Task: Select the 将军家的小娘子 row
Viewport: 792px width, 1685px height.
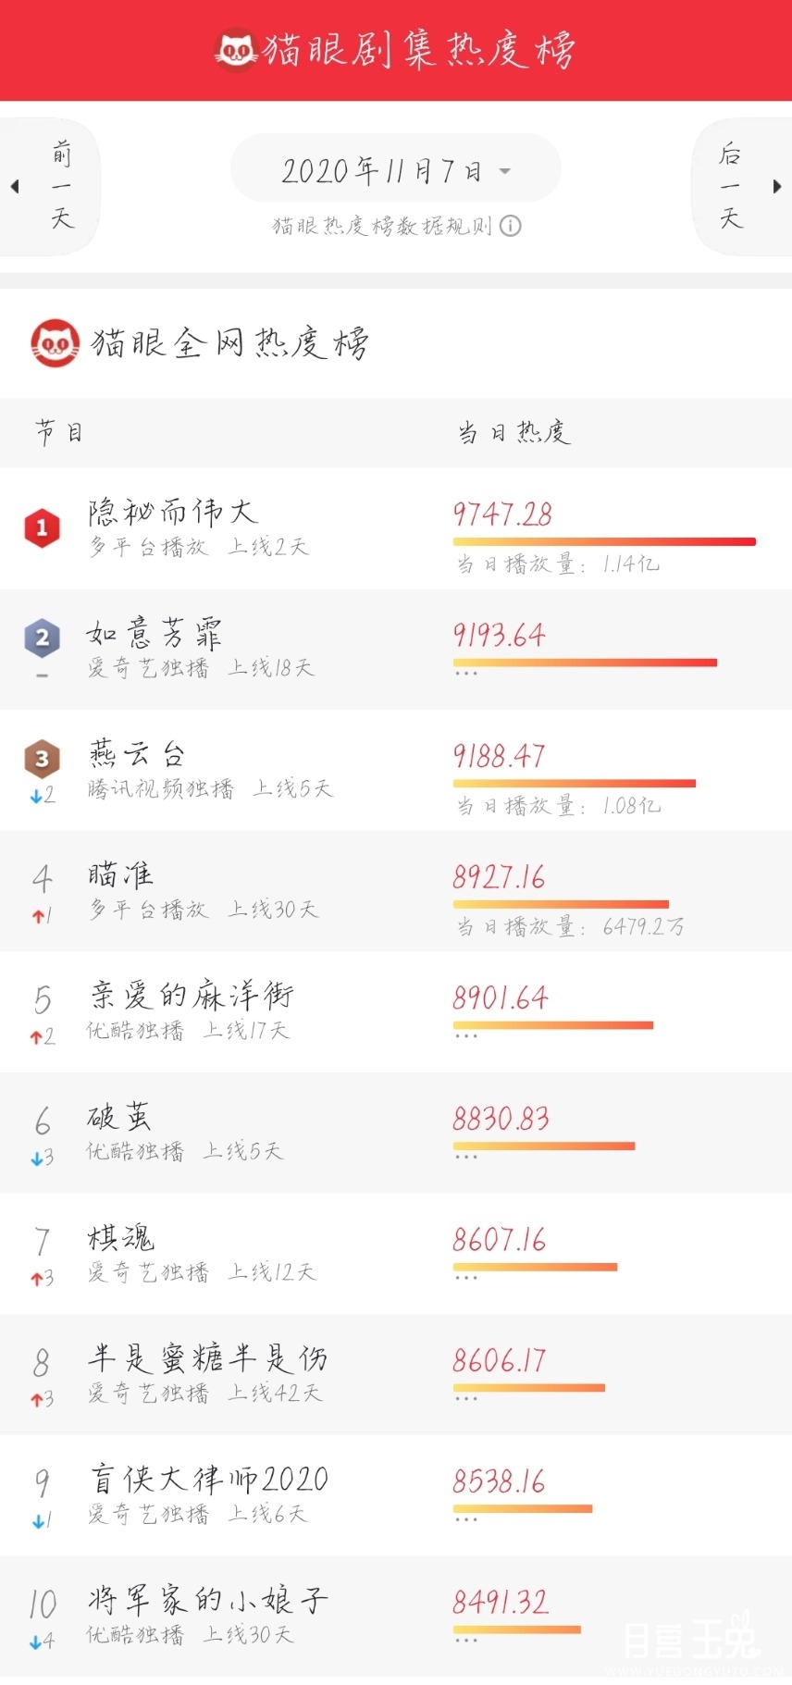Action: (396, 1616)
